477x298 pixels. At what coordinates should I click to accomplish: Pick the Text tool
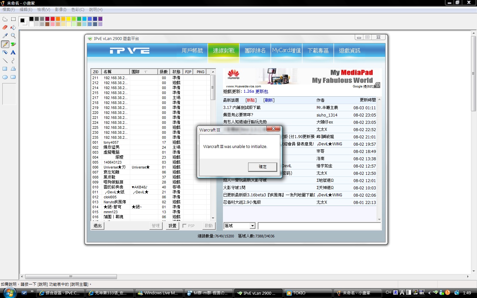pyautogui.click(x=13, y=52)
